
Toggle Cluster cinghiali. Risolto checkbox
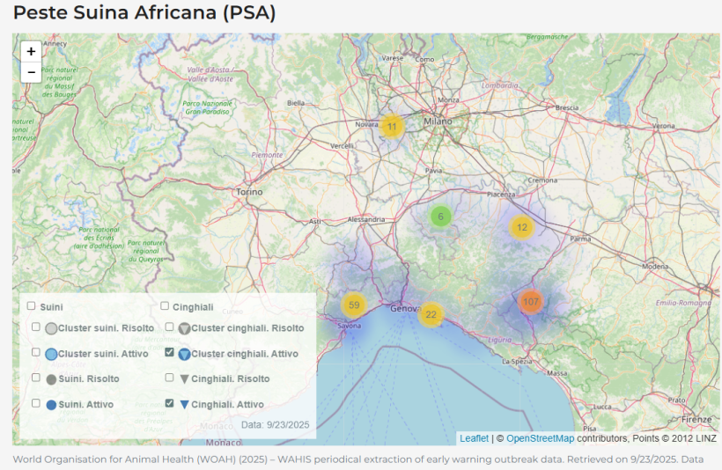coord(170,327)
